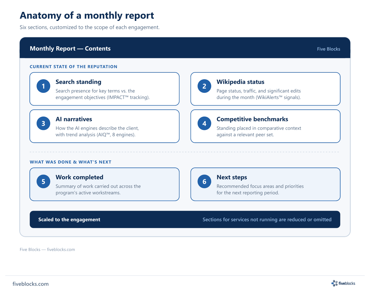Select the AI narratives heading

(74, 119)
